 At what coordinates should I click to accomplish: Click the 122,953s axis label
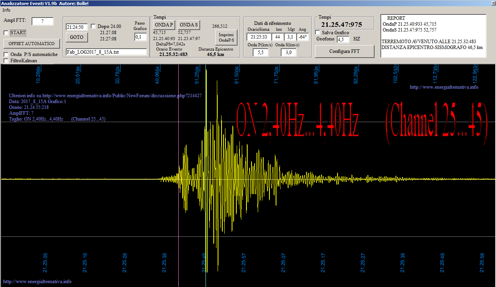pos(475,74)
